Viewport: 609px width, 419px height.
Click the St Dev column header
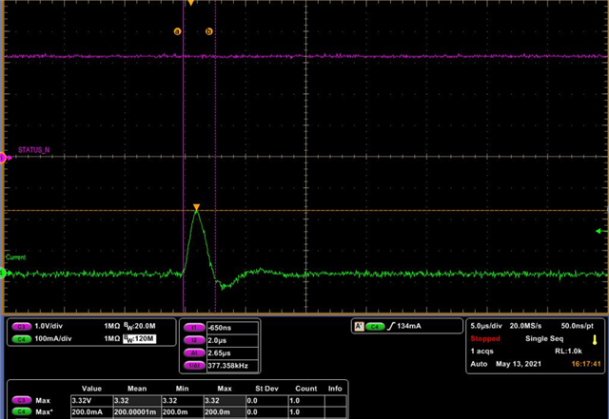(x=266, y=389)
